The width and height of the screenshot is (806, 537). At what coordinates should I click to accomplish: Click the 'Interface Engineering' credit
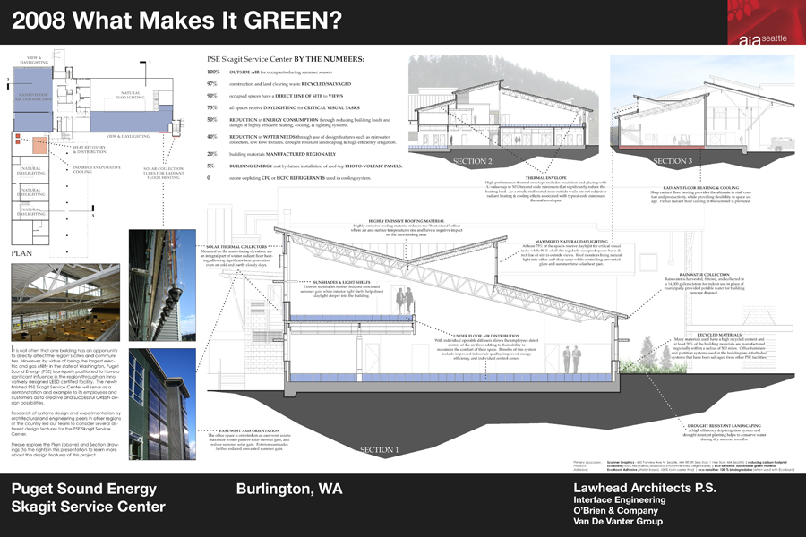(620, 499)
